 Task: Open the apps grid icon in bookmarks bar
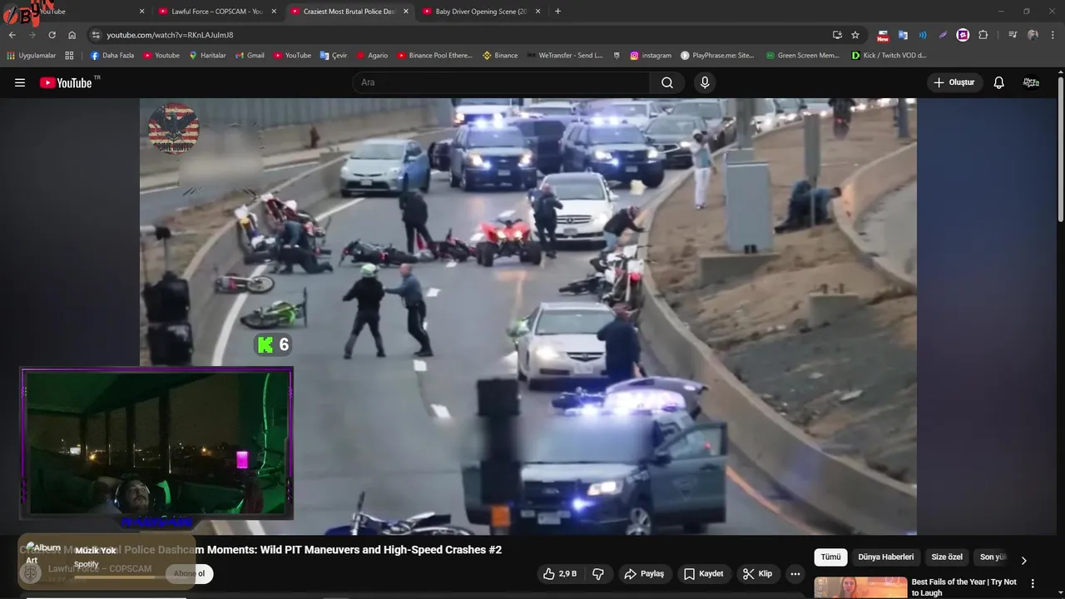coord(69,56)
